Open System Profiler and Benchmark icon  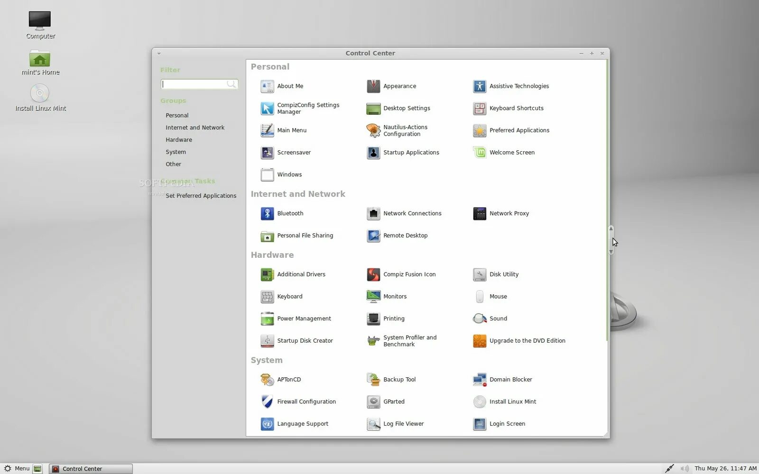click(373, 341)
